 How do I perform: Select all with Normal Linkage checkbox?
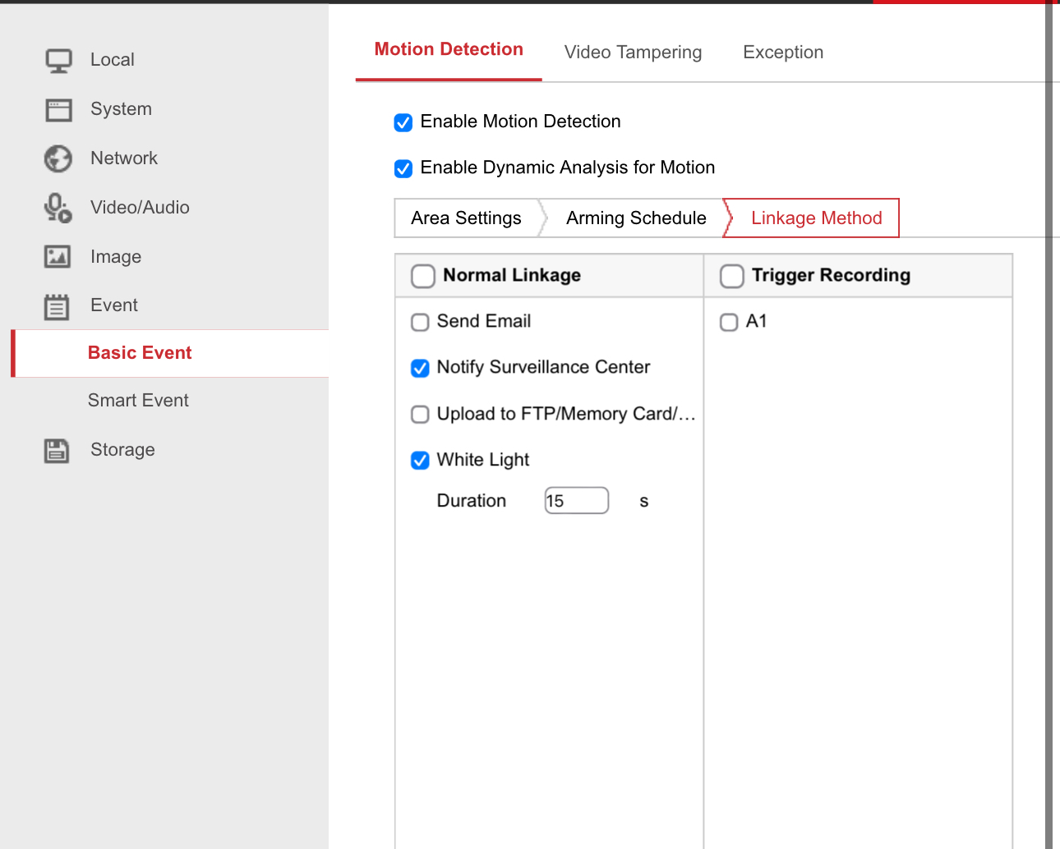[423, 276]
